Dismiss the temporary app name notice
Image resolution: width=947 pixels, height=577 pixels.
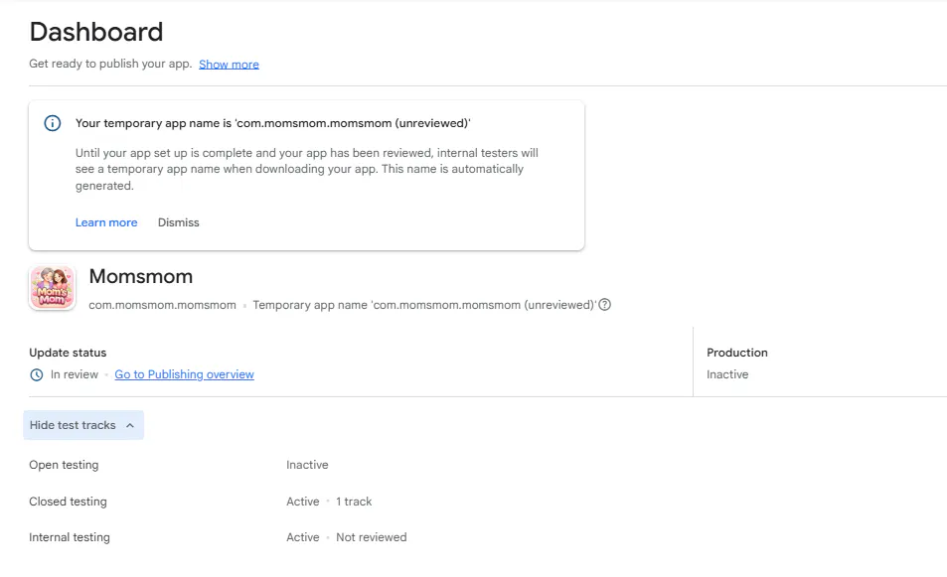click(x=179, y=222)
